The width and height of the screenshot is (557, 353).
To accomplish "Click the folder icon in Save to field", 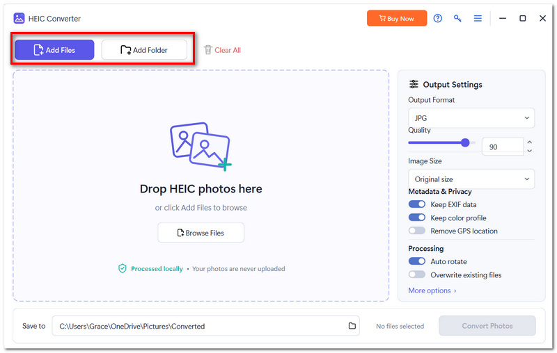I will pos(352,326).
